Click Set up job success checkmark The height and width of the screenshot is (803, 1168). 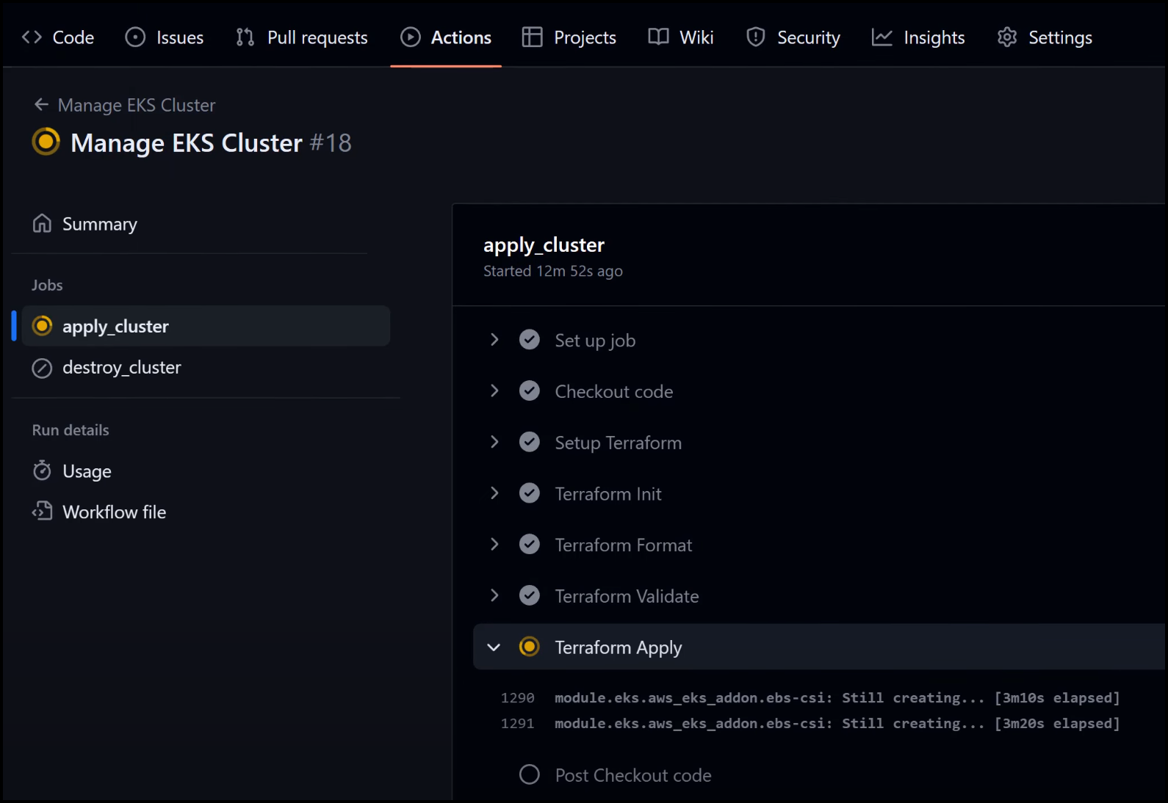(x=530, y=340)
